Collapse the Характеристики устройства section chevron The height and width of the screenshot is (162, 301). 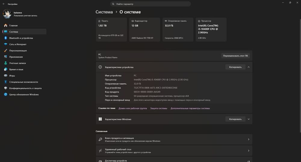coord(249,67)
